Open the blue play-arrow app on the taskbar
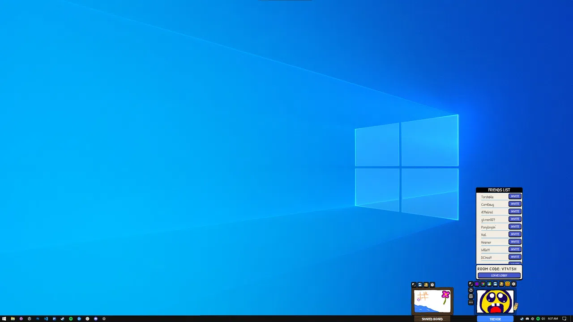The height and width of the screenshot is (322, 573). tap(79, 319)
